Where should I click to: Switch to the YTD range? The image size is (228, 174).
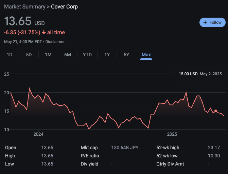(87, 55)
